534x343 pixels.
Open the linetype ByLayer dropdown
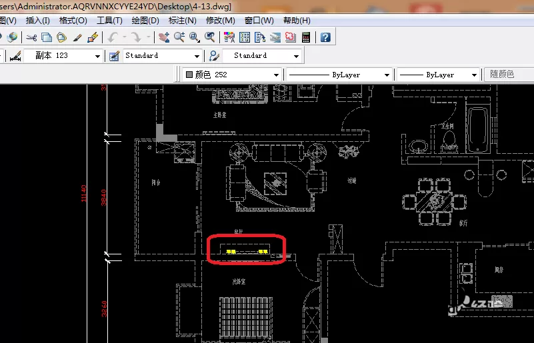pos(339,75)
